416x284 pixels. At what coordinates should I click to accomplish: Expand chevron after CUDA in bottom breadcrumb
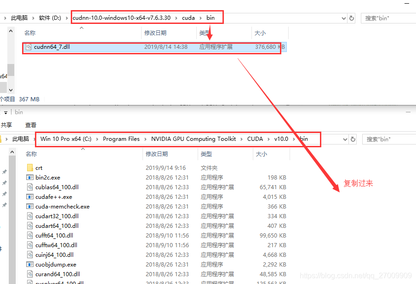click(x=268, y=139)
